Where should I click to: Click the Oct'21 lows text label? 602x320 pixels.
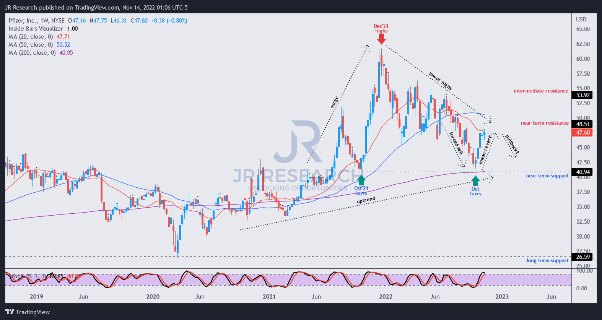coord(361,190)
